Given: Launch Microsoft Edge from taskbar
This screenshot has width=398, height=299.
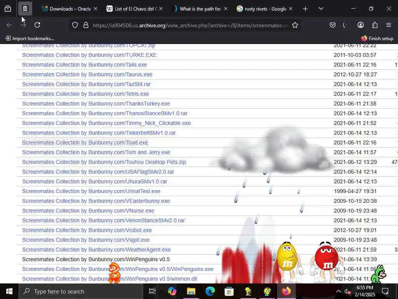Looking at the screenshot, I should [210, 291].
